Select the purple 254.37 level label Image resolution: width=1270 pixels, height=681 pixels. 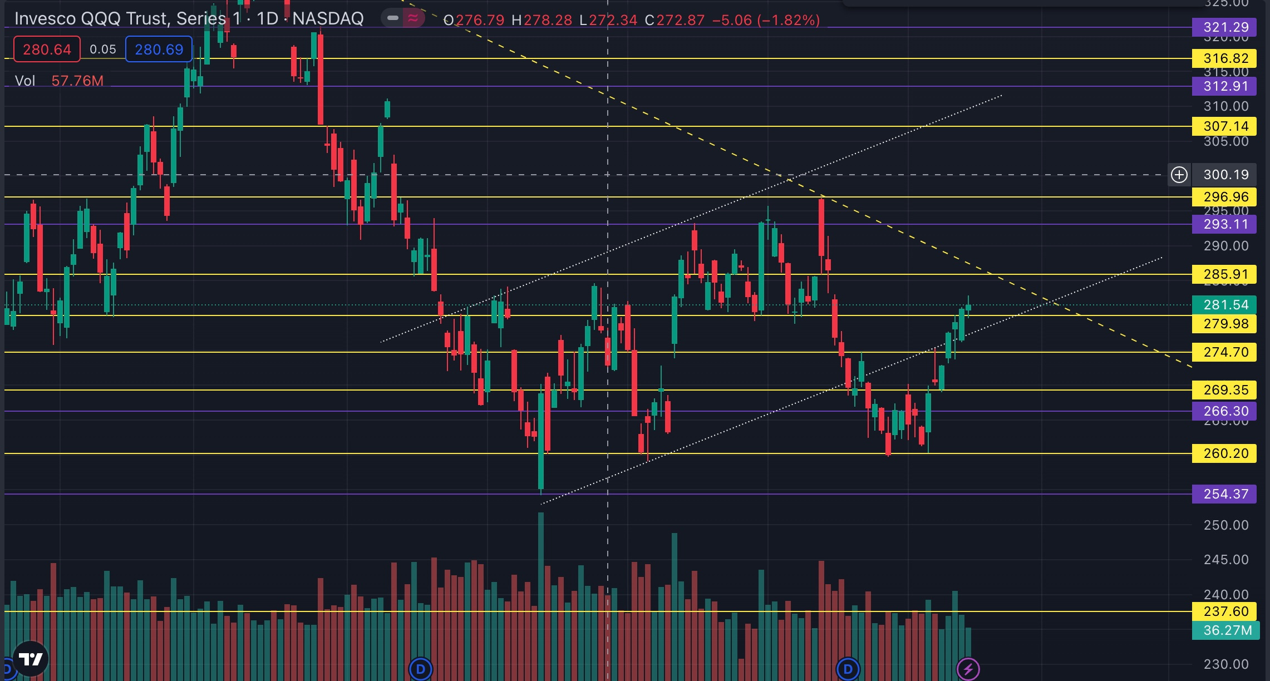pyautogui.click(x=1224, y=494)
